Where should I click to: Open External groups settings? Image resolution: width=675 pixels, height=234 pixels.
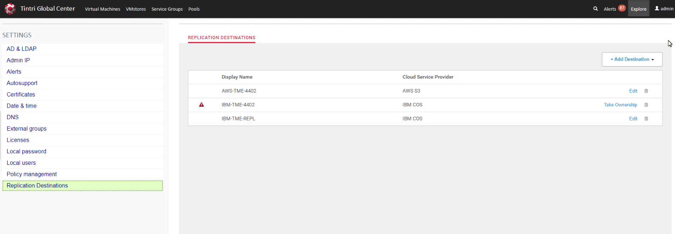click(83, 129)
